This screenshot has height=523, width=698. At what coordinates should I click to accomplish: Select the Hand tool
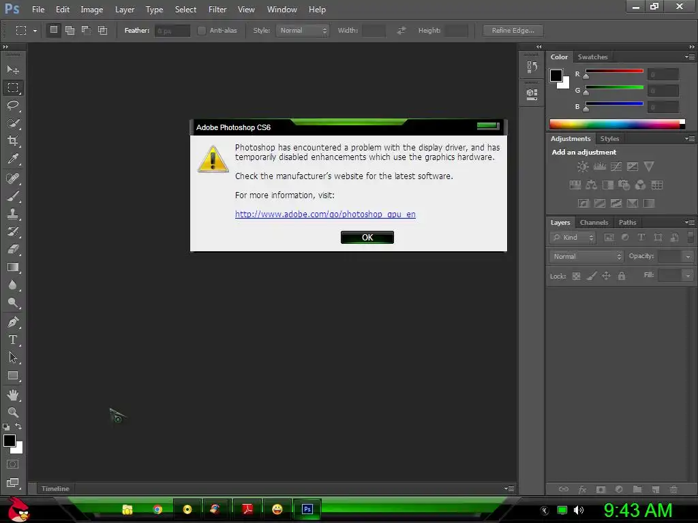[13, 395]
